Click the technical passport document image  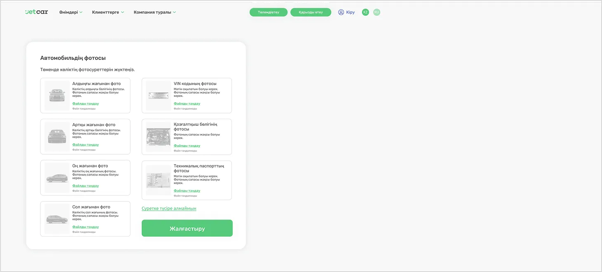[x=158, y=180]
